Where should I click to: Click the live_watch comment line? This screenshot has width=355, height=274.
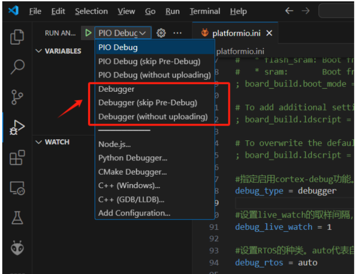(295, 215)
